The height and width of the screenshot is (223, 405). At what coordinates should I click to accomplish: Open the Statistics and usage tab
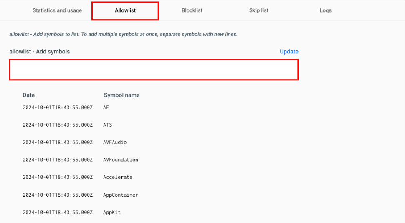[57, 10]
